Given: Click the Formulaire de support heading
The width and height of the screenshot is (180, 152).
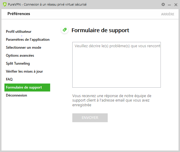Looking at the screenshot, I should (100, 30).
